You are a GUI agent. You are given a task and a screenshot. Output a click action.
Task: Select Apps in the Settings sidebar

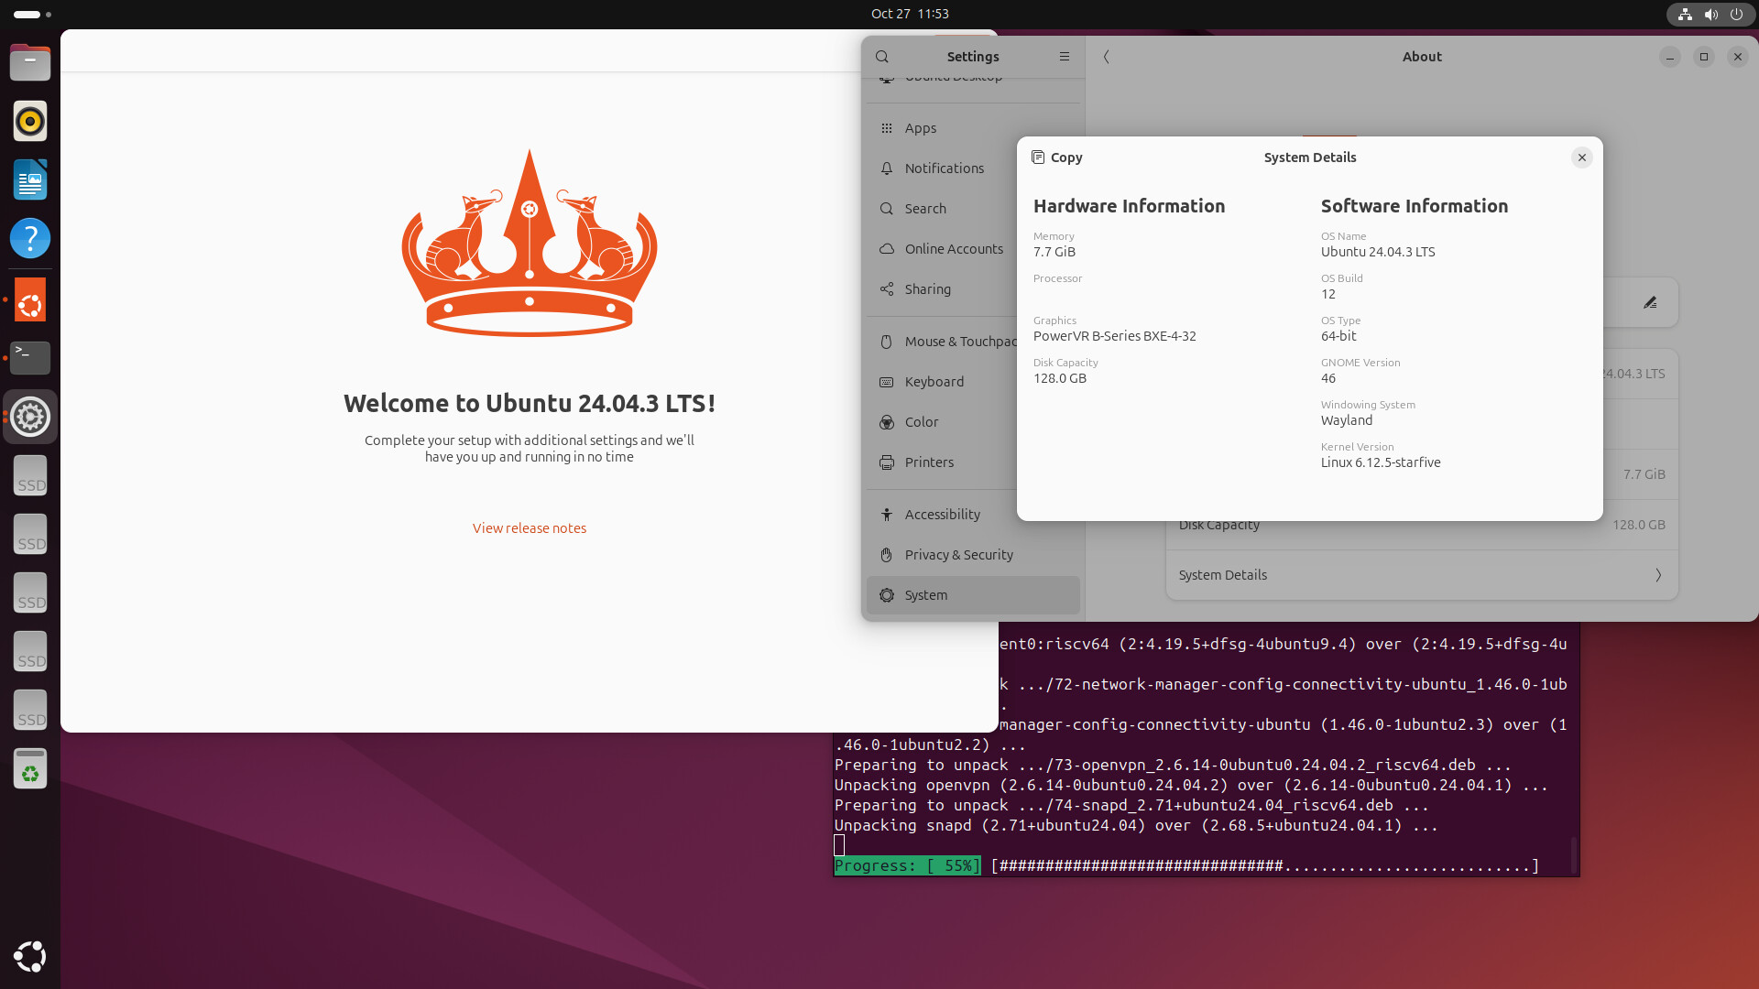coord(921,128)
